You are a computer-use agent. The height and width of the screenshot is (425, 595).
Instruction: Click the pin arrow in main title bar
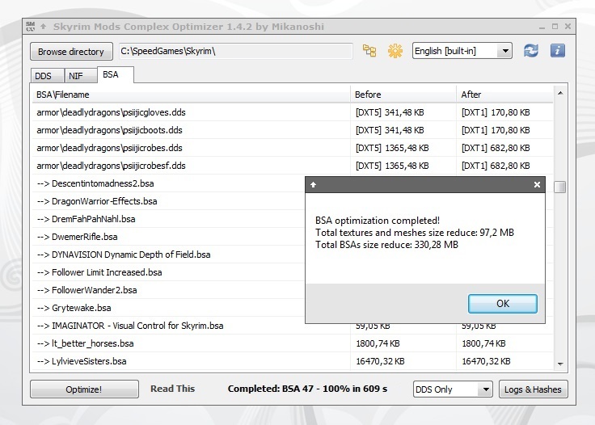pos(44,27)
